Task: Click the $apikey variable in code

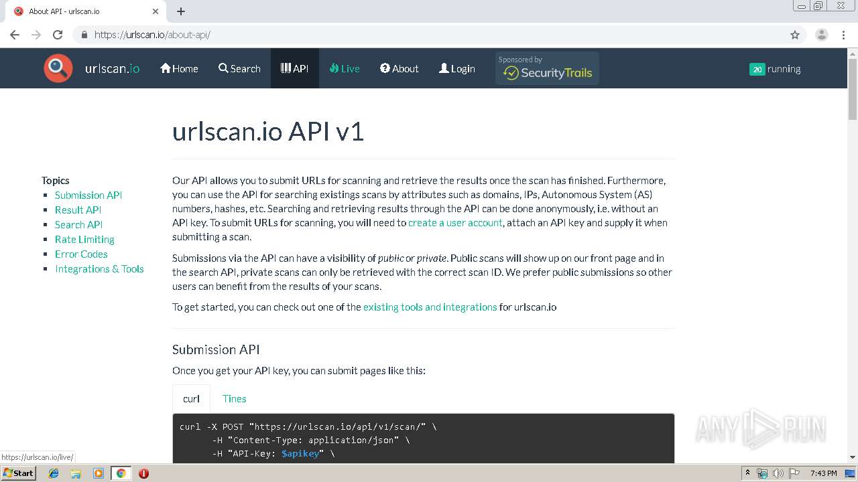Action: point(300,454)
